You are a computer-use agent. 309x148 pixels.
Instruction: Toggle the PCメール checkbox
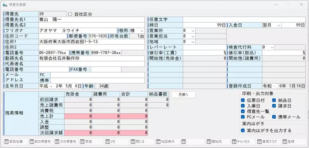pos(243,117)
